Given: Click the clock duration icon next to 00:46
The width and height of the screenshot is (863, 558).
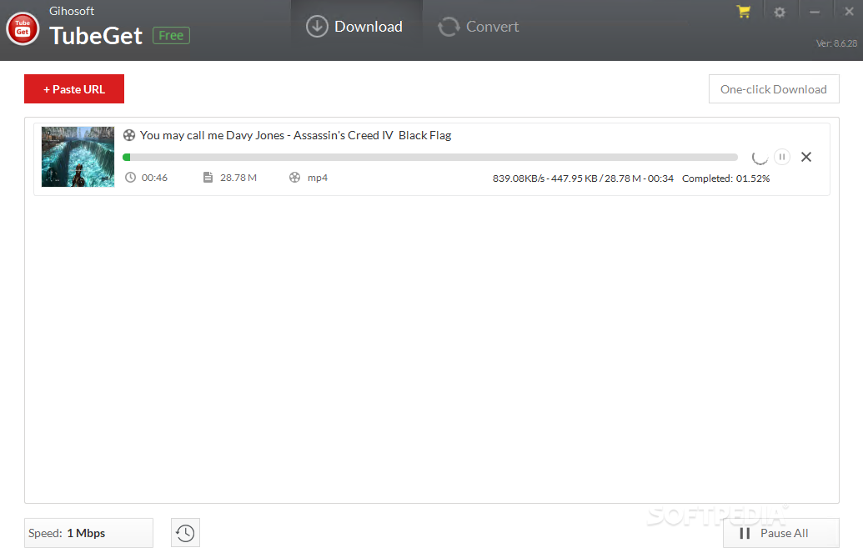Looking at the screenshot, I should [x=130, y=177].
